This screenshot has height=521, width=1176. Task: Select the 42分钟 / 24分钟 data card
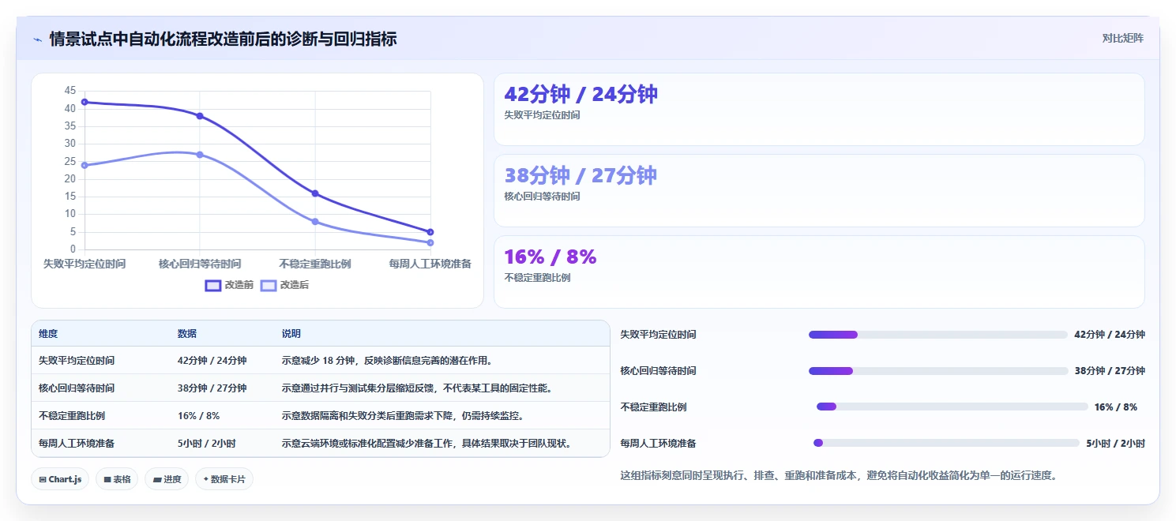pos(819,110)
